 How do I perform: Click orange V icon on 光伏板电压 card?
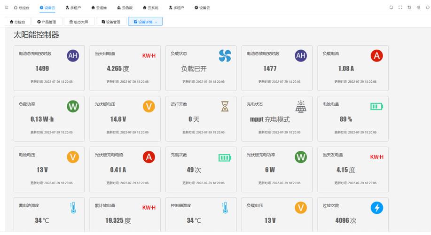[x=149, y=106]
